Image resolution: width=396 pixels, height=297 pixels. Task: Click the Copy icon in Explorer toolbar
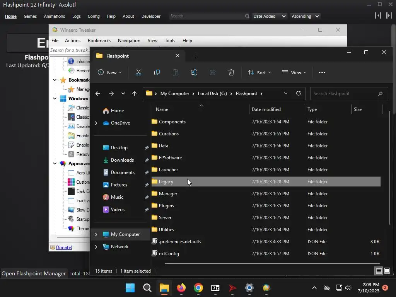(157, 72)
